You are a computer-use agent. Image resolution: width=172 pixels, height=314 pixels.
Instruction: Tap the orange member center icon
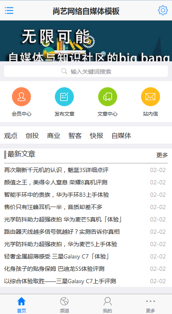click(21, 97)
